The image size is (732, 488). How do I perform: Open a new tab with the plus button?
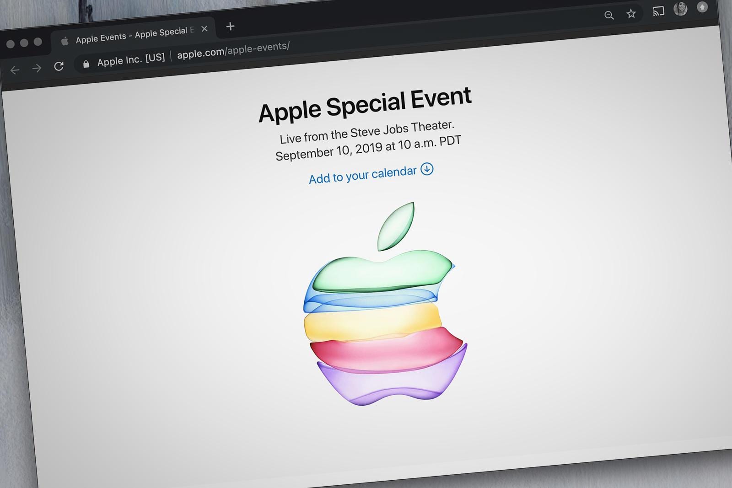pos(230,27)
